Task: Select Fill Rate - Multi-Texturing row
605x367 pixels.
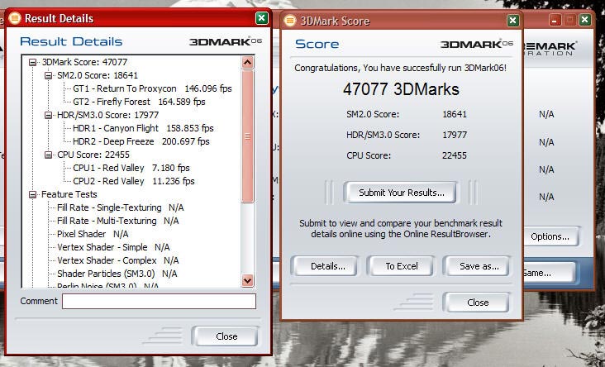Action: 117,221
